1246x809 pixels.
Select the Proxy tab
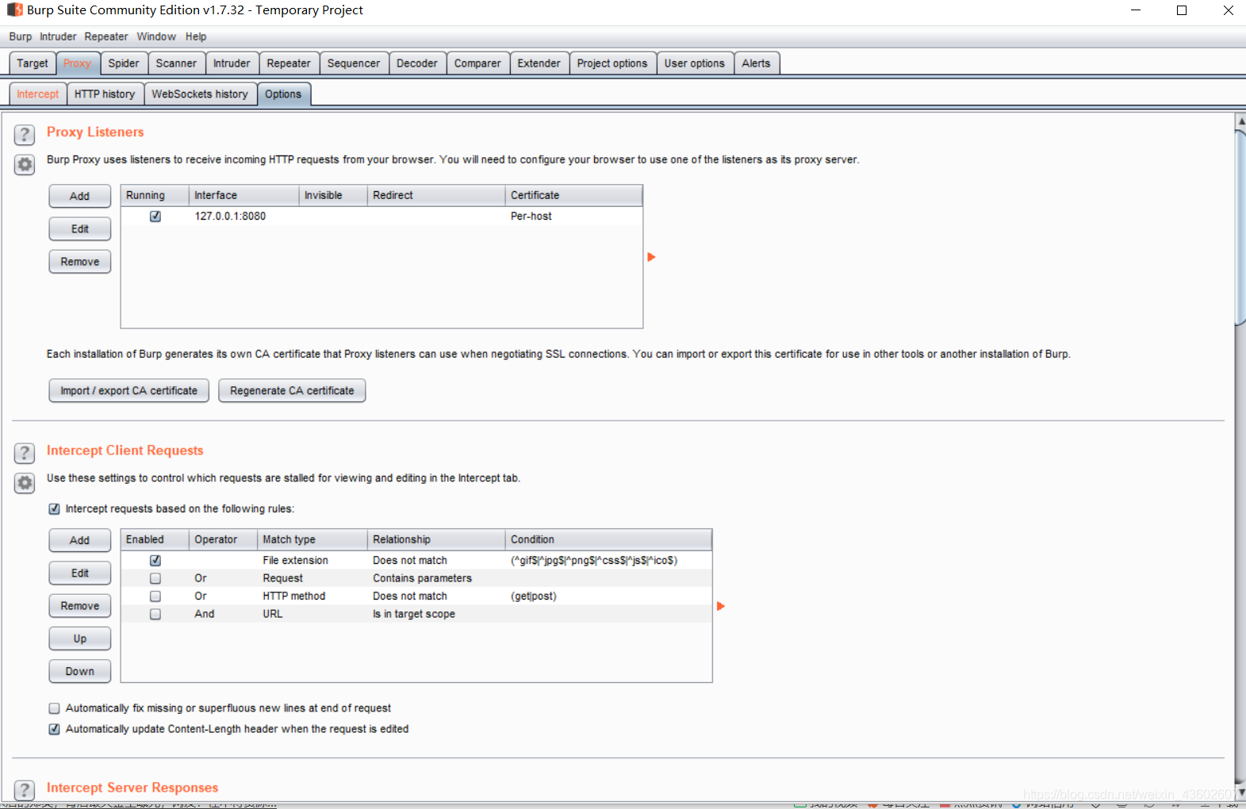(77, 63)
